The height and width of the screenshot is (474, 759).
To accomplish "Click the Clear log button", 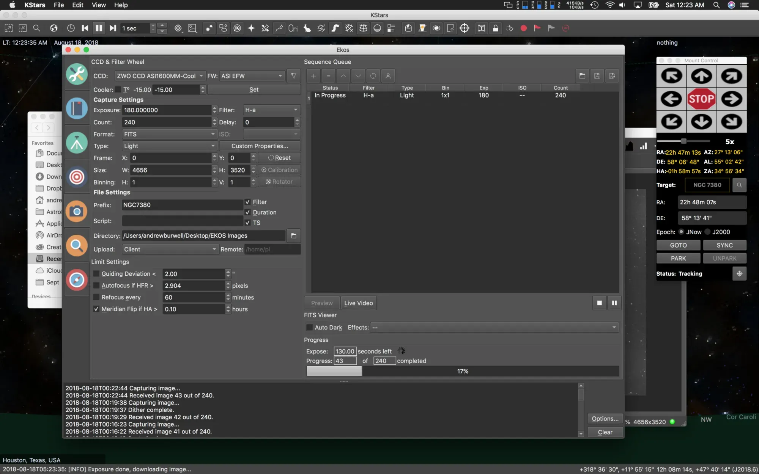I will pyautogui.click(x=605, y=432).
